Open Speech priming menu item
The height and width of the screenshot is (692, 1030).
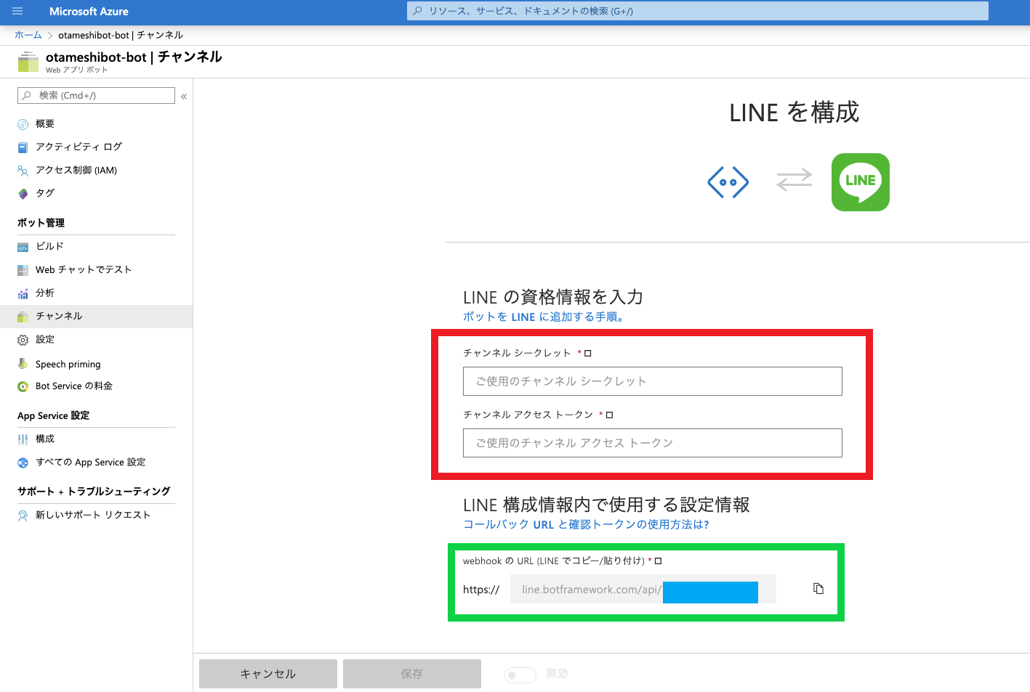coord(68,364)
